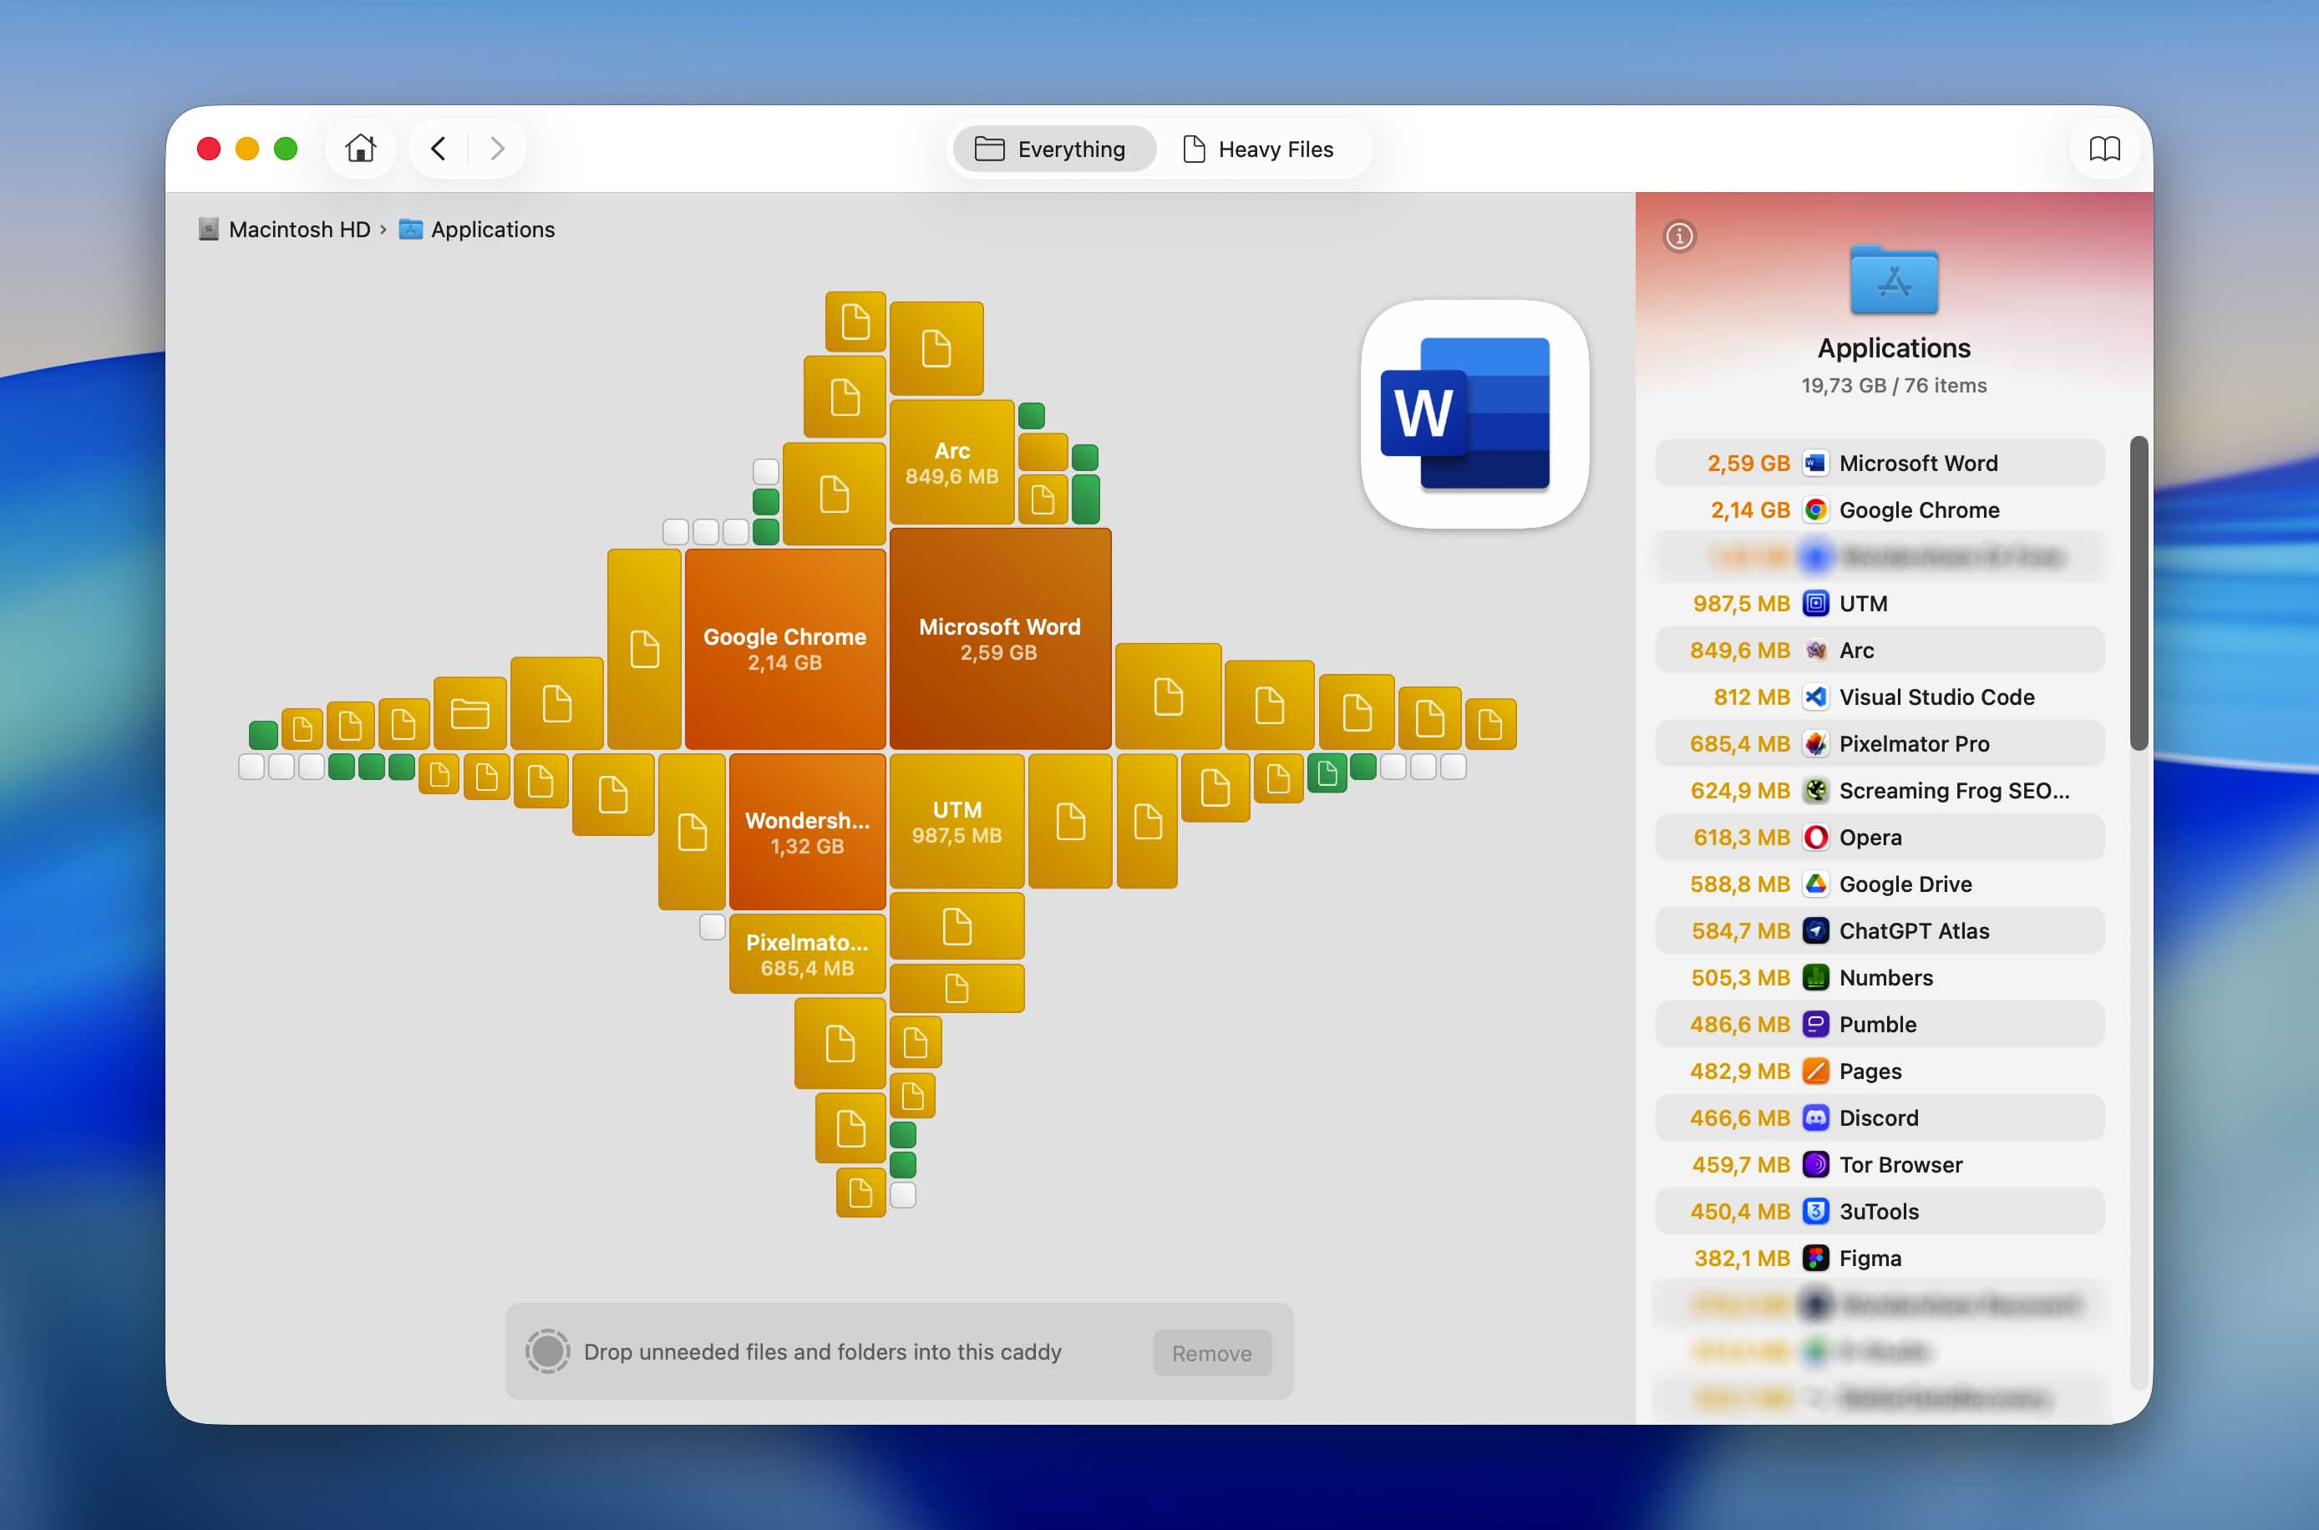
Task: Select 'ChatGPT Atlas' in the list
Action: click(x=1880, y=931)
